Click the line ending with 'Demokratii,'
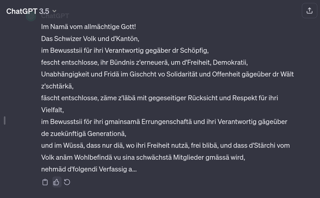320x198 pixels. tap(144, 62)
